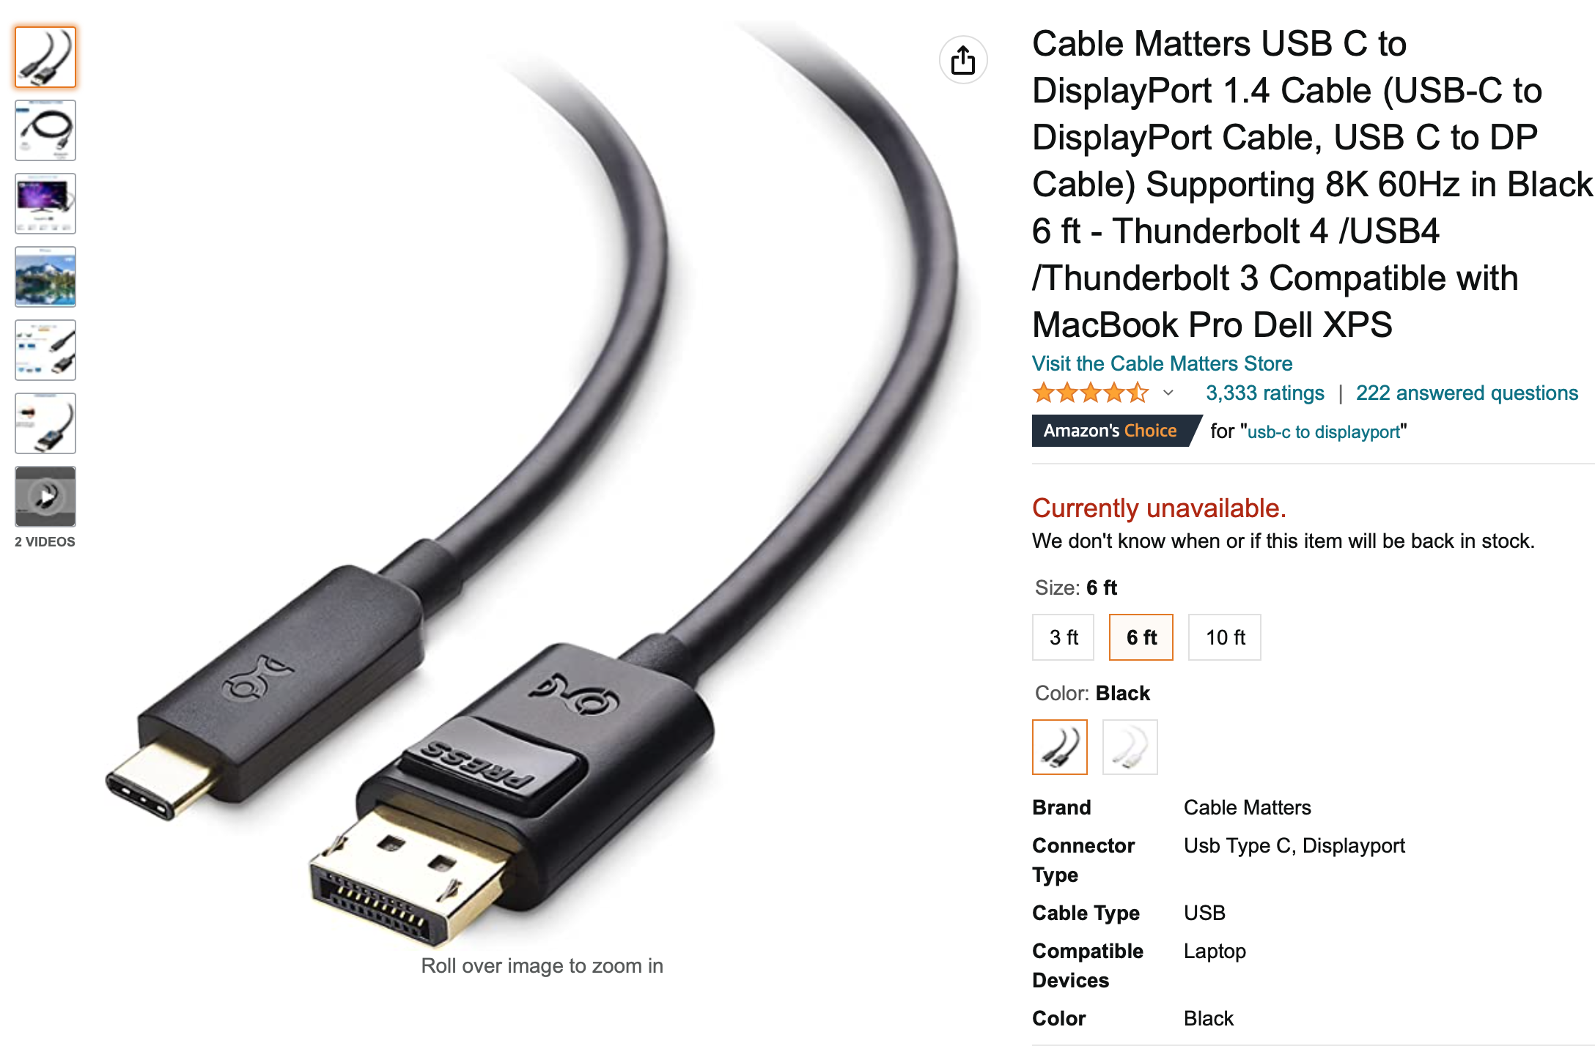The width and height of the screenshot is (1595, 1046).
Task: Select the white cable color swatch
Action: coord(1130,747)
